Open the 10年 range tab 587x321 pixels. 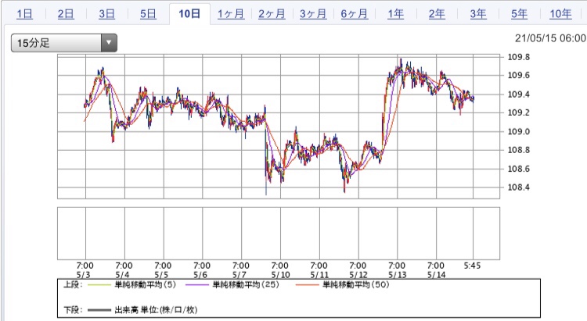560,14
